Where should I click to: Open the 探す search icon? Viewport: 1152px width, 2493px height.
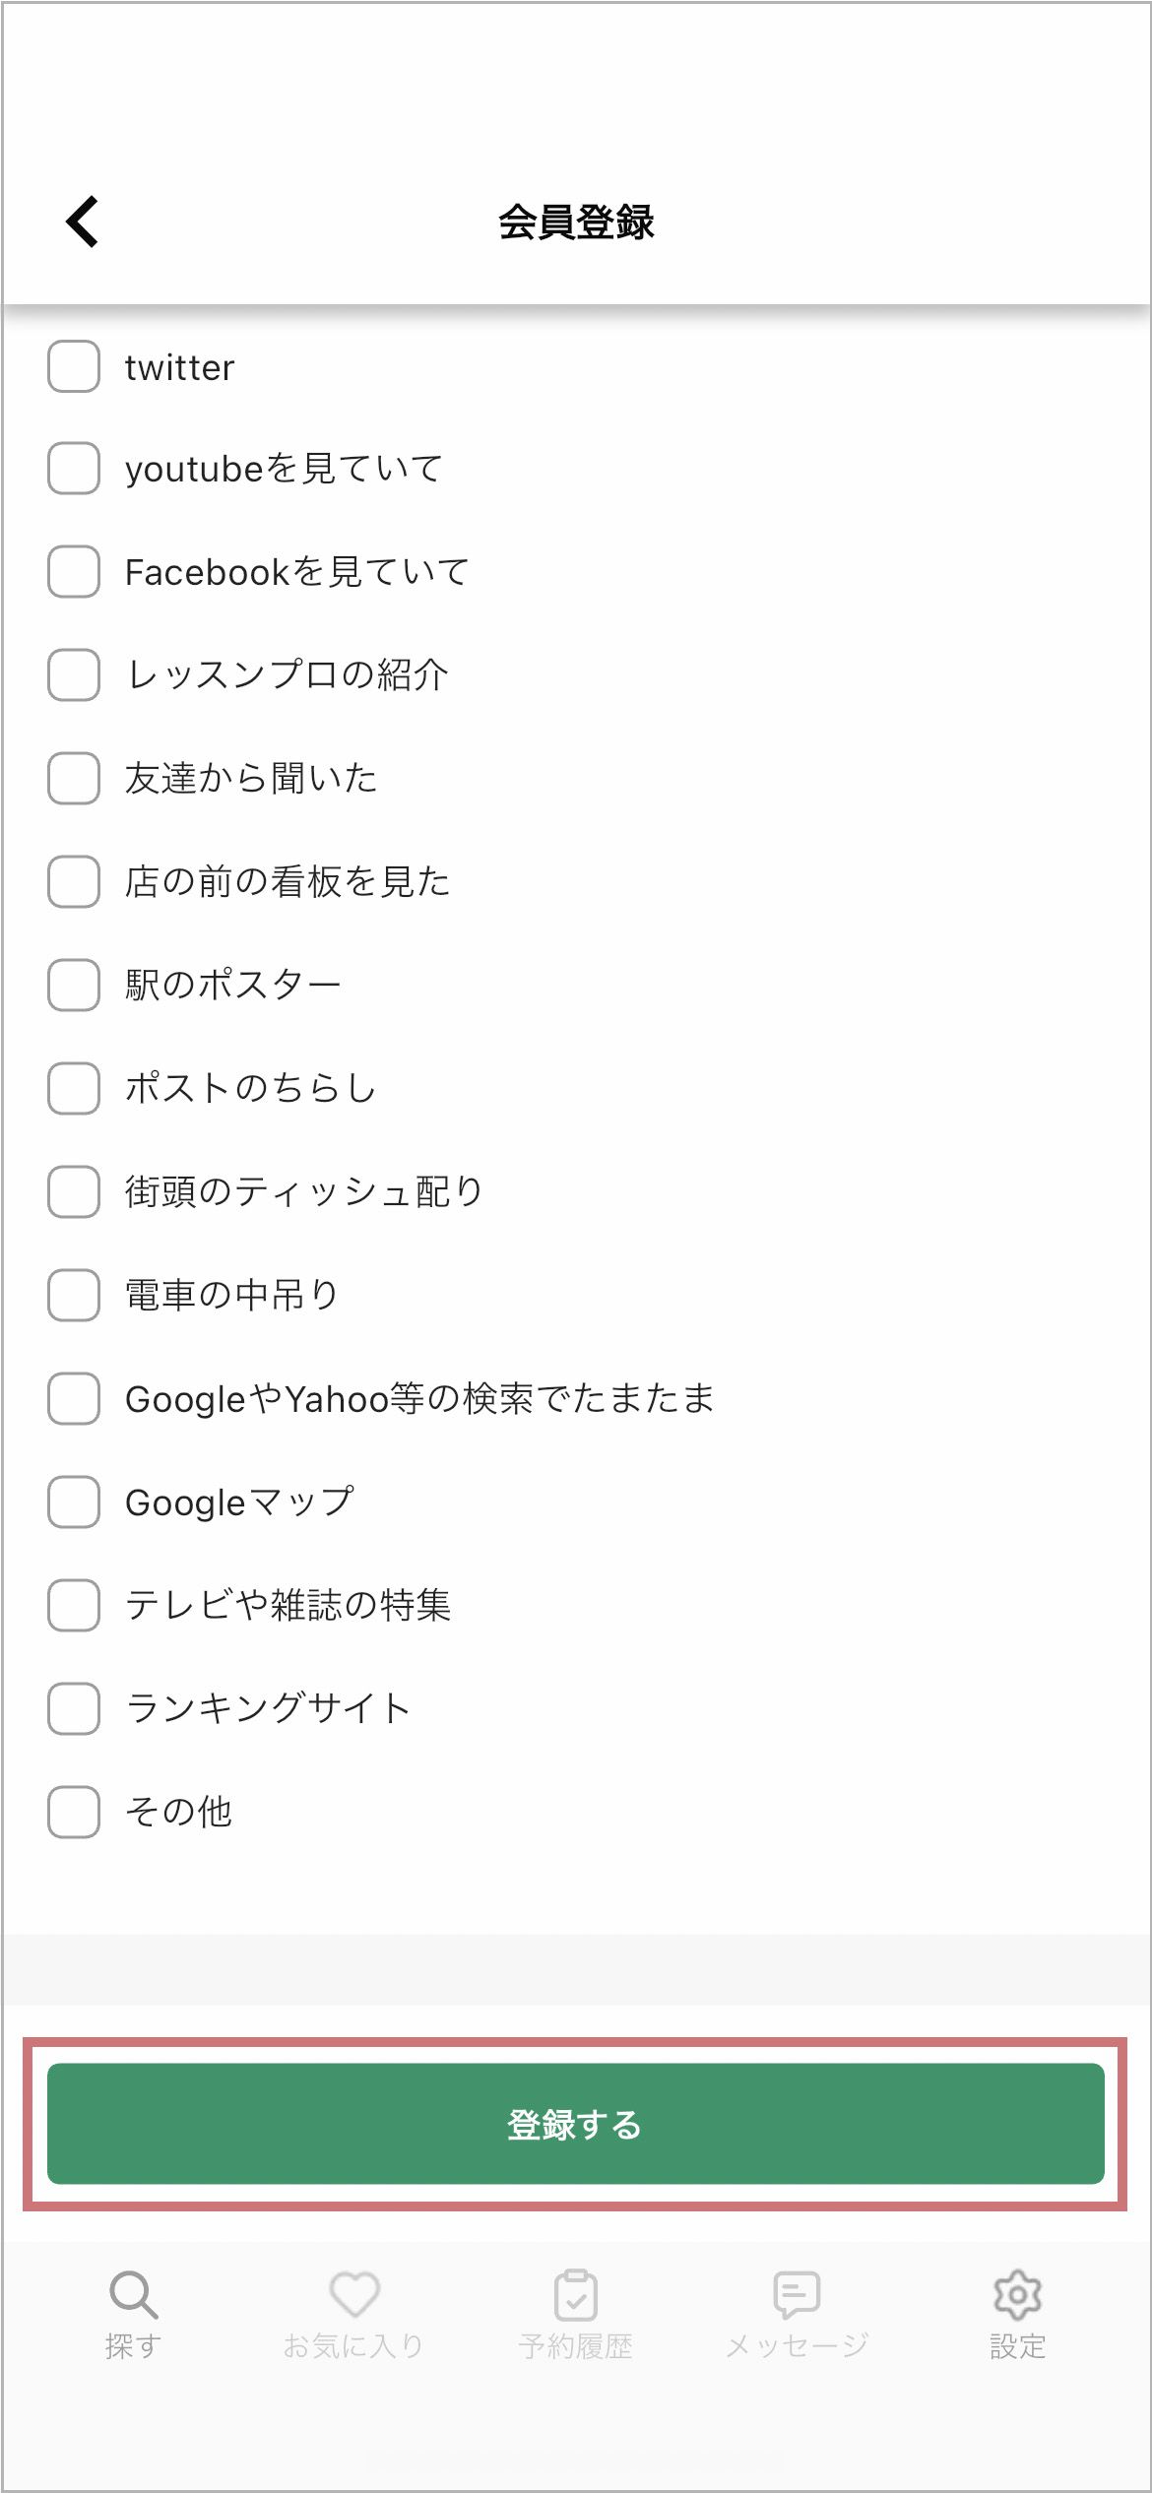[133, 2296]
